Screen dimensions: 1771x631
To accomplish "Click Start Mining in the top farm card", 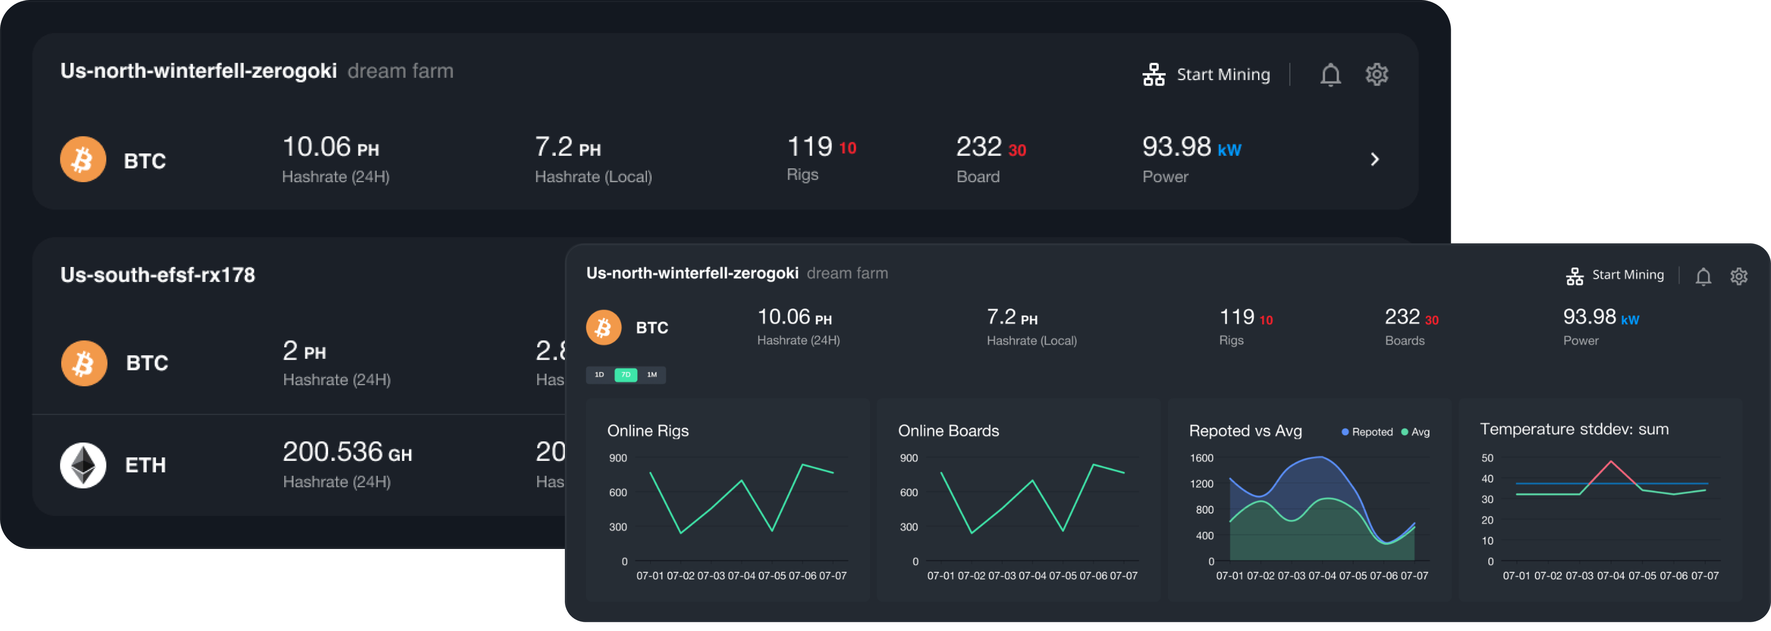I will pyautogui.click(x=1223, y=74).
